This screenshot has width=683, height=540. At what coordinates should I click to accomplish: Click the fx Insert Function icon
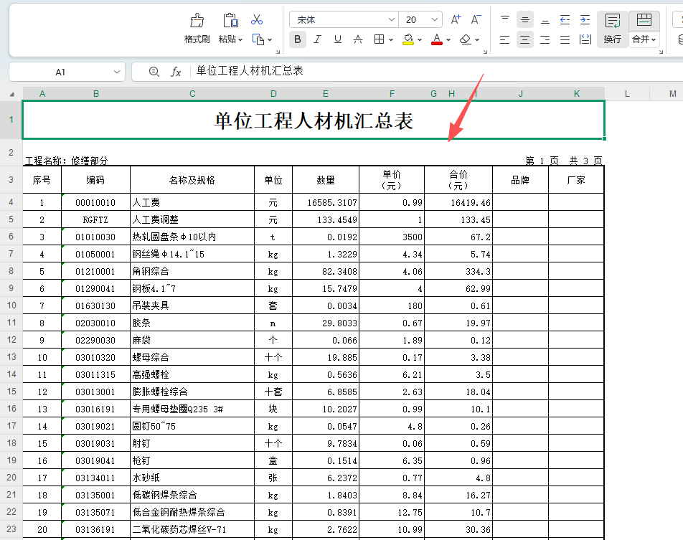point(176,72)
